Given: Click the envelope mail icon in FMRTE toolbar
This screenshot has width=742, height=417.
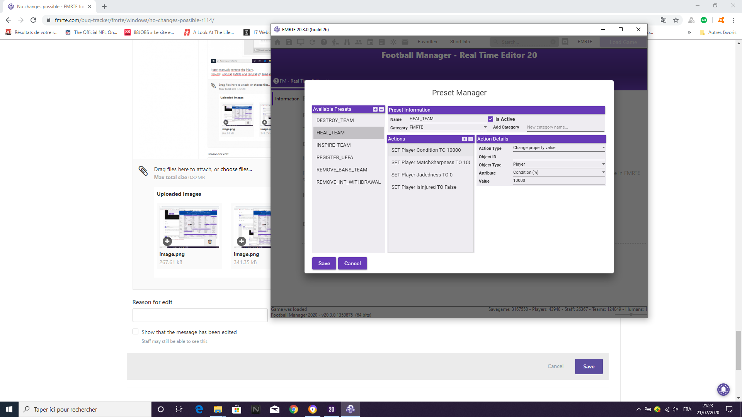Looking at the screenshot, I should (405, 42).
